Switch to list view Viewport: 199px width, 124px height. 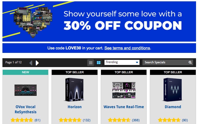coord(91,63)
